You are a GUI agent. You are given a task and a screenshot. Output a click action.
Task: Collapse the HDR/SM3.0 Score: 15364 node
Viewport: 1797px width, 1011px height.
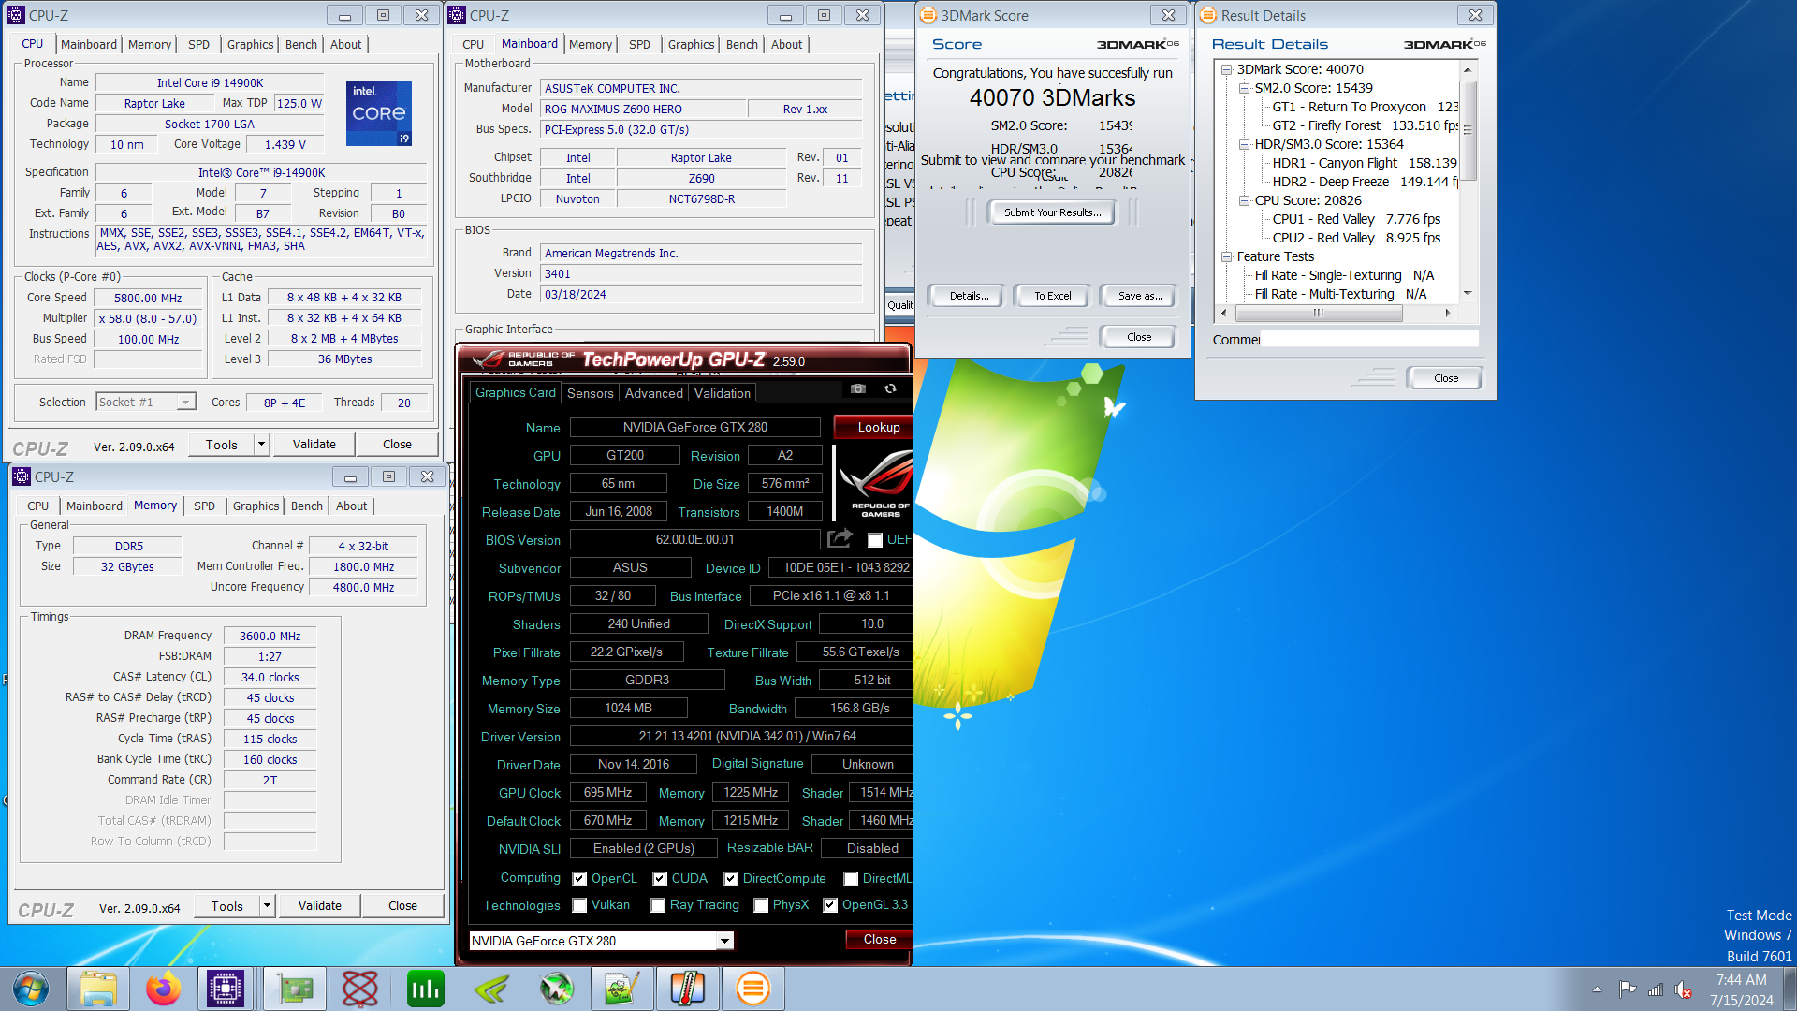pyautogui.click(x=1244, y=144)
